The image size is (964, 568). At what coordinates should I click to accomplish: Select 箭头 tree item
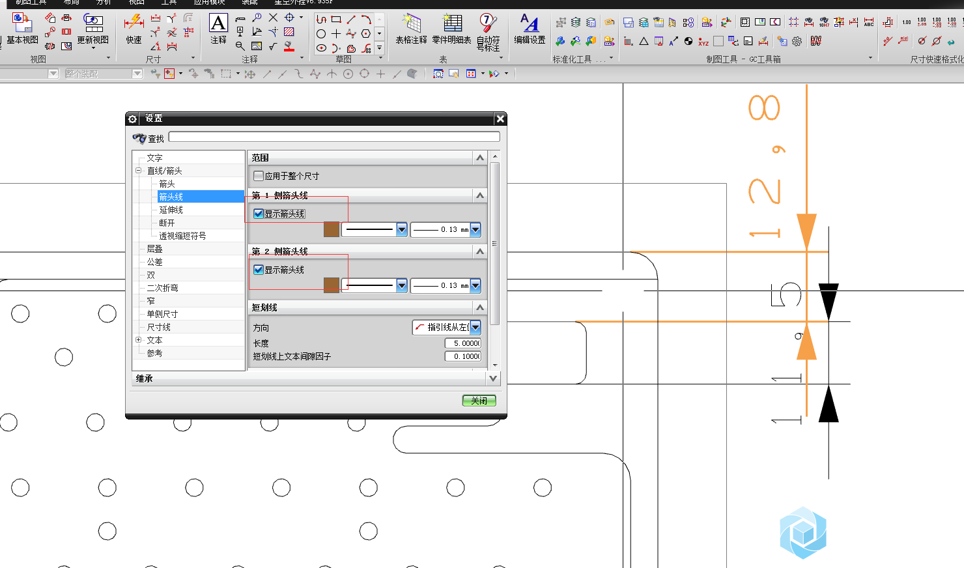point(167,184)
